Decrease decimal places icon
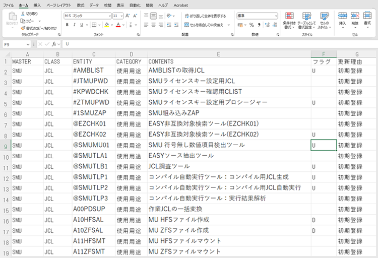This screenshot has width=378, height=258. (x=275, y=25)
